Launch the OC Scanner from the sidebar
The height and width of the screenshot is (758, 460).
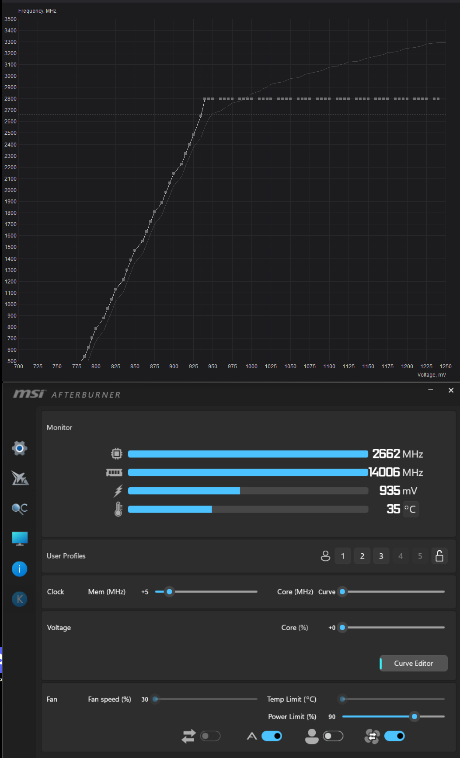tap(20, 508)
